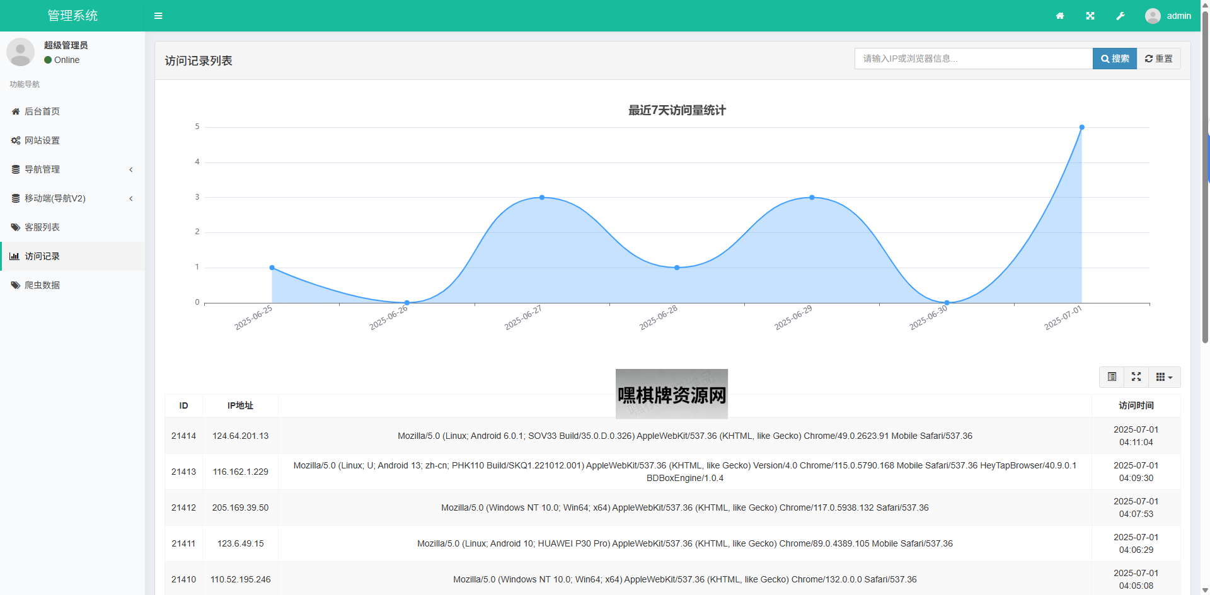Viewport: 1210px width, 595px height.
Task: Click the 超级管理员 profile avatar
Action: (20, 52)
